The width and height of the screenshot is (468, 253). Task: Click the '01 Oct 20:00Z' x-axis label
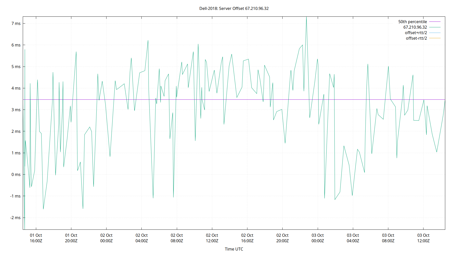(71, 238)
